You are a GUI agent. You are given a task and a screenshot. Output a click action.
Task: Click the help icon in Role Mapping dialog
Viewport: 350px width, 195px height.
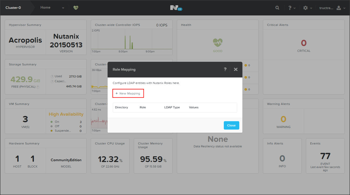pyautogui.click(x=225, y=69)
